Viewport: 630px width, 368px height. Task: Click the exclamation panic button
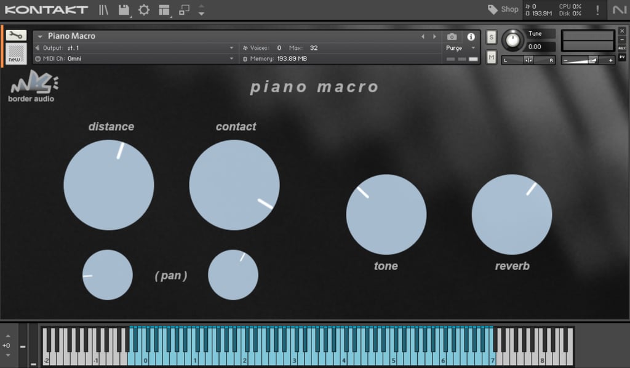click(x=597, y=10)
